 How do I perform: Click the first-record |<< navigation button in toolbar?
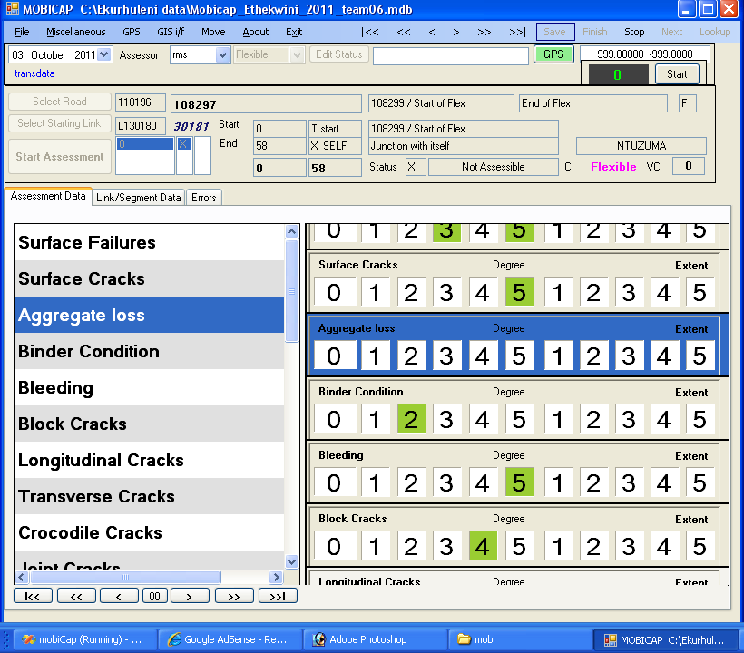[370, 32]
